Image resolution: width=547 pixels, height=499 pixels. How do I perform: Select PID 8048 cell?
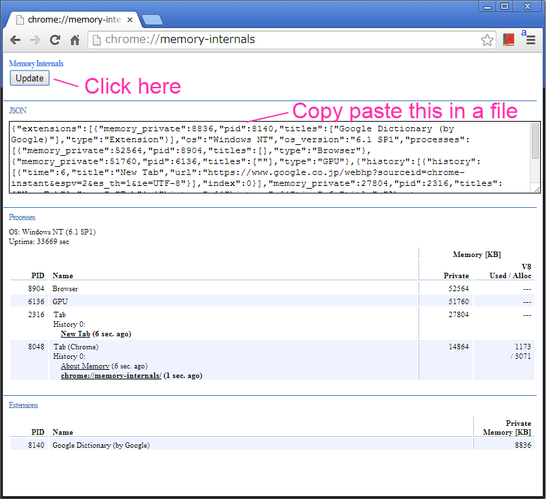(x=36, y=347)
